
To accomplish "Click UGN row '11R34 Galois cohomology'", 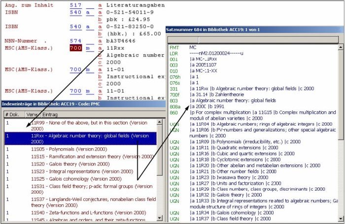I will [x=253, y=213].
